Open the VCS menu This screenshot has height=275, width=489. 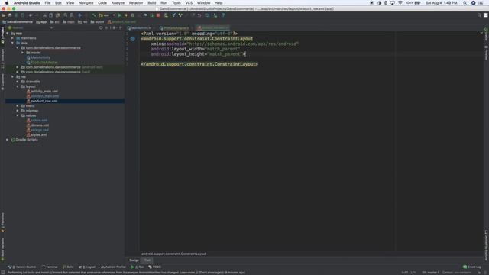click(x=189, y=3)
